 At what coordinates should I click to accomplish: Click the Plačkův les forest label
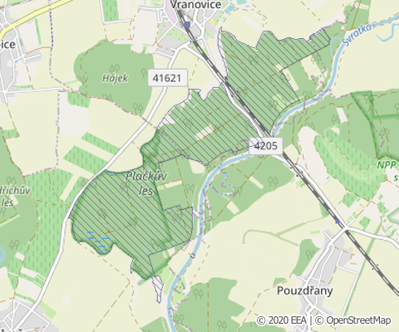(x=146, y=183)
